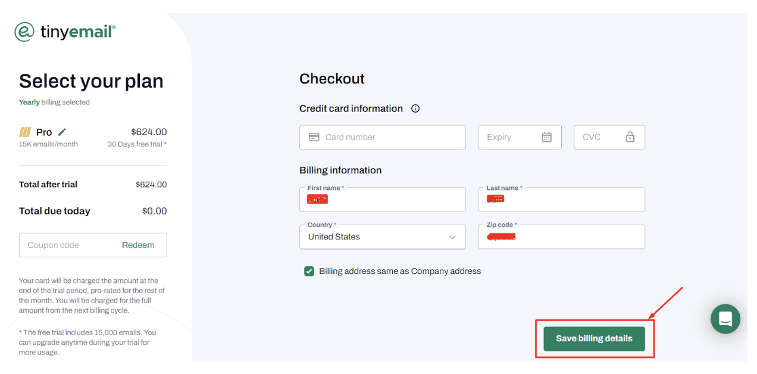Focus the Card number input
This screenshot has height=374, width=757.
pyautogui.click(x=390, y=137)
